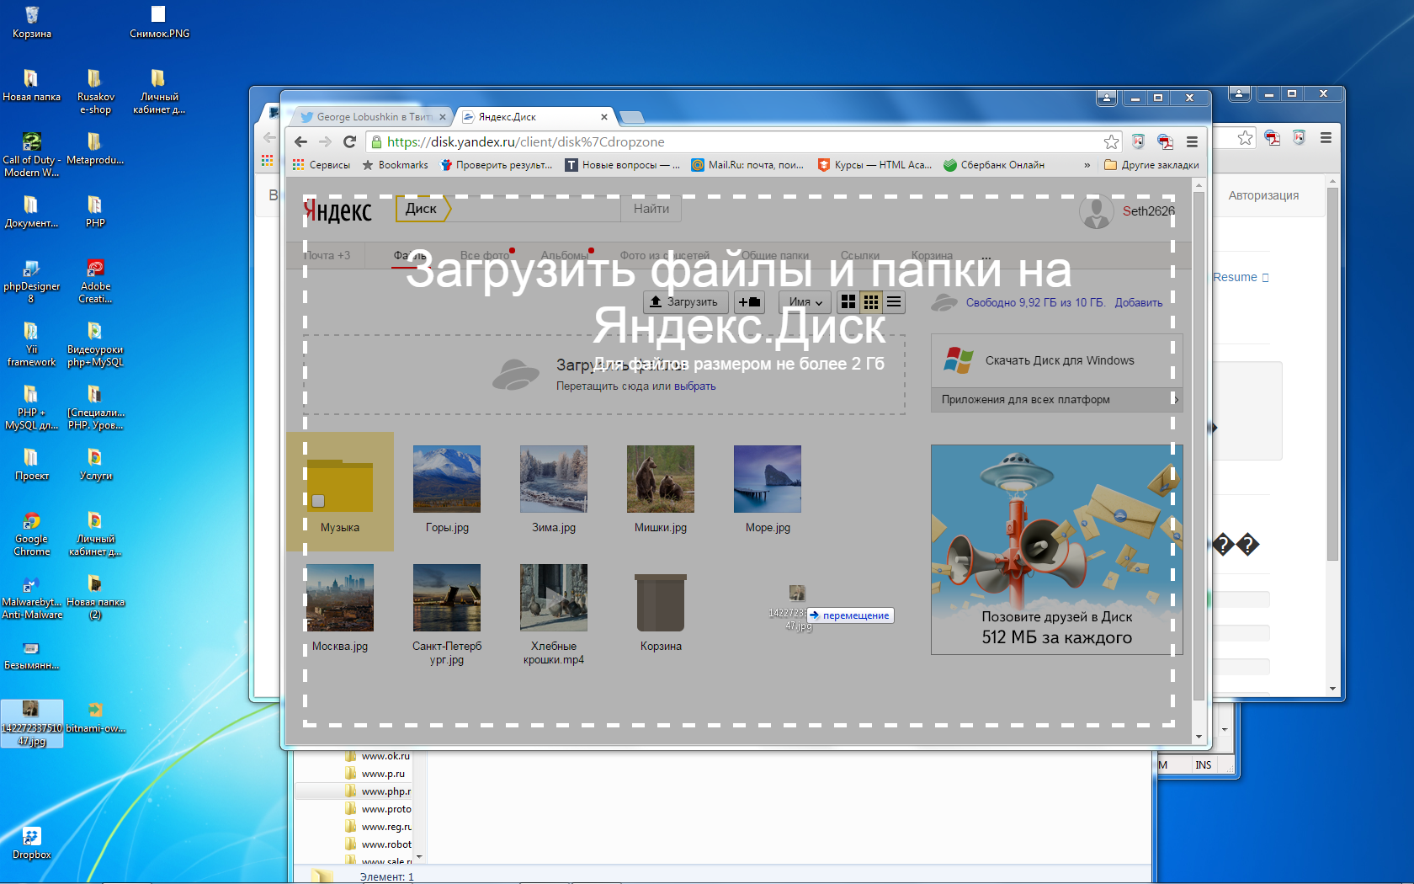Click Скачать Диск для Windows
The height and width of the screenshot is (884, 1414).
tap(1057, 360)
